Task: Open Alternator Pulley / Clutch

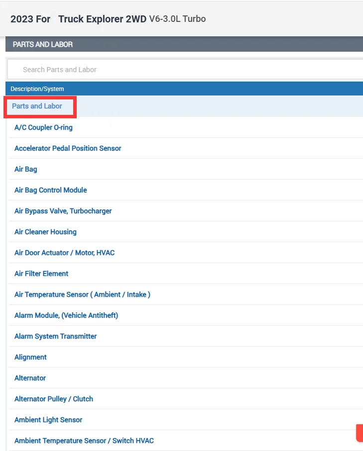Action: pos(54,399)
